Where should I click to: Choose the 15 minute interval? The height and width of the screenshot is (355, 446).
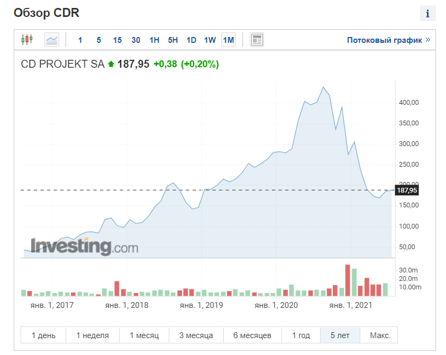pos(117,40)
